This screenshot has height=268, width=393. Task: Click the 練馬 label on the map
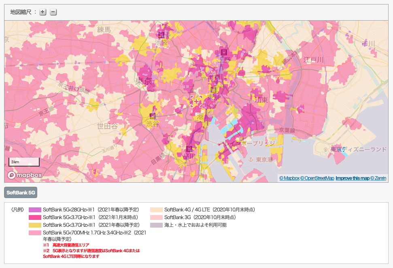(x=104, y=30)
